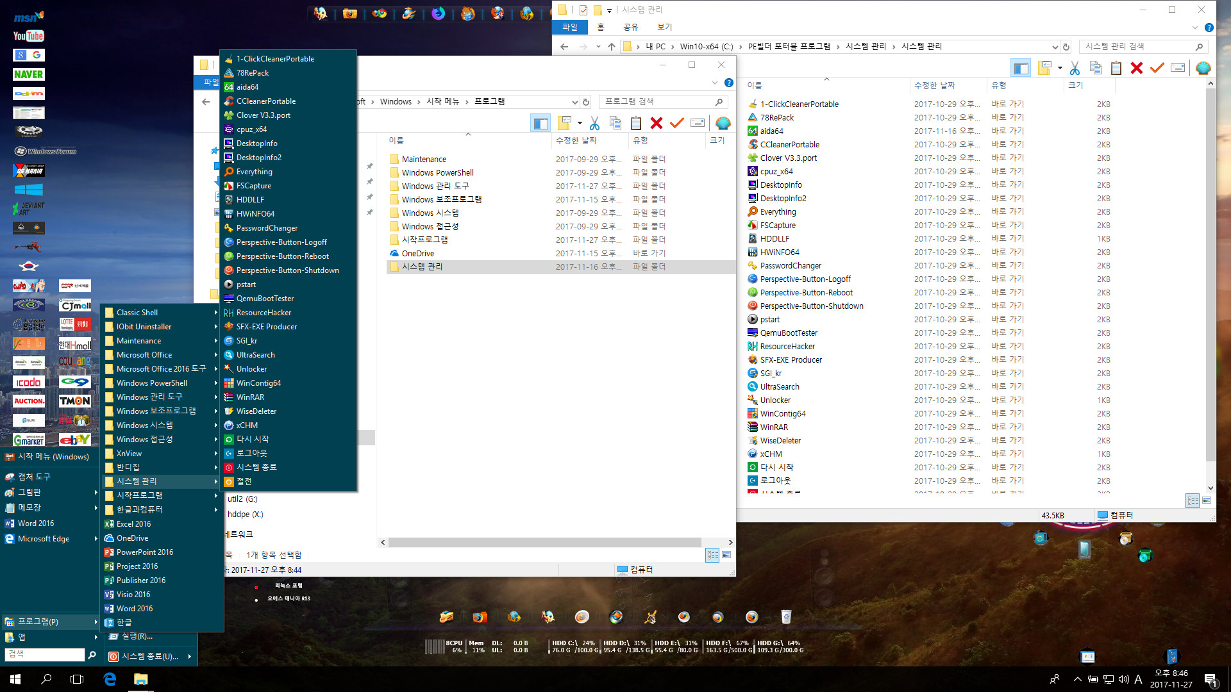Click the orange checkmark icon in right Explorer toolbar
This screenshot has width=1231, height=692.
(1157, 68)
